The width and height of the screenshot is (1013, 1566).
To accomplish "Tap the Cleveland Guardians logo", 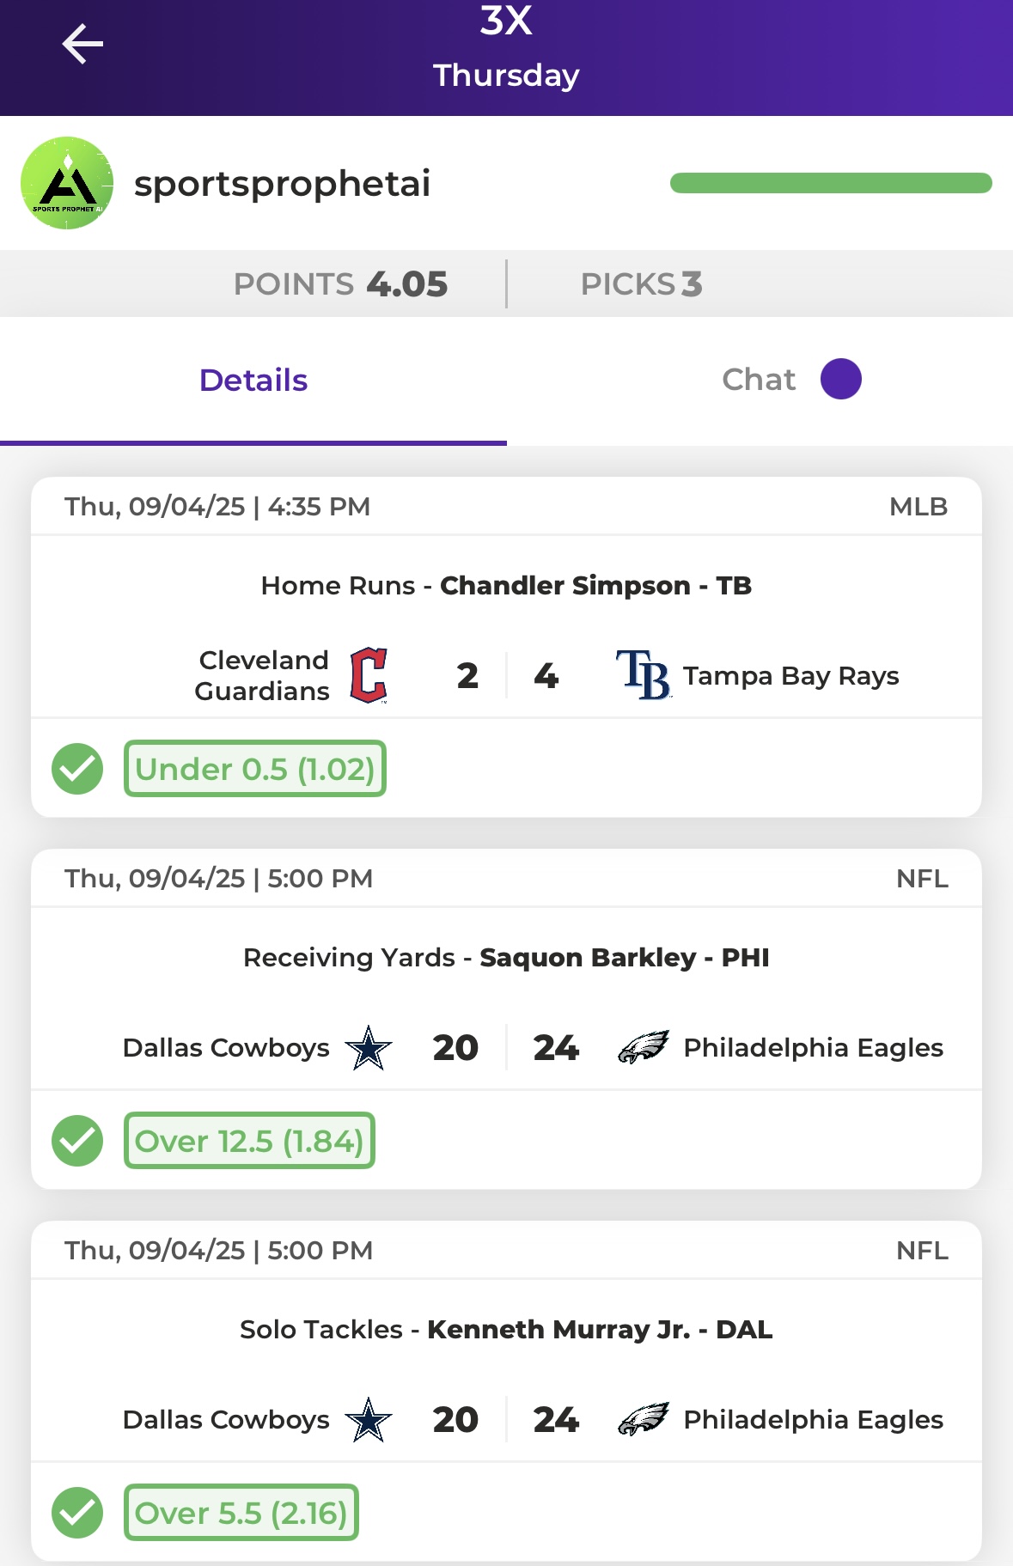I will (369, 676).
